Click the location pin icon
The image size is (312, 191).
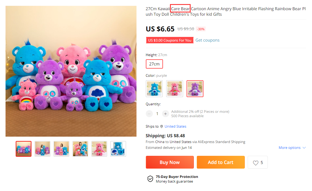pos(162,126)
